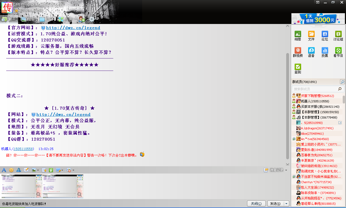Click the edit card icon beside 、5(285310990)

(340, 123)
